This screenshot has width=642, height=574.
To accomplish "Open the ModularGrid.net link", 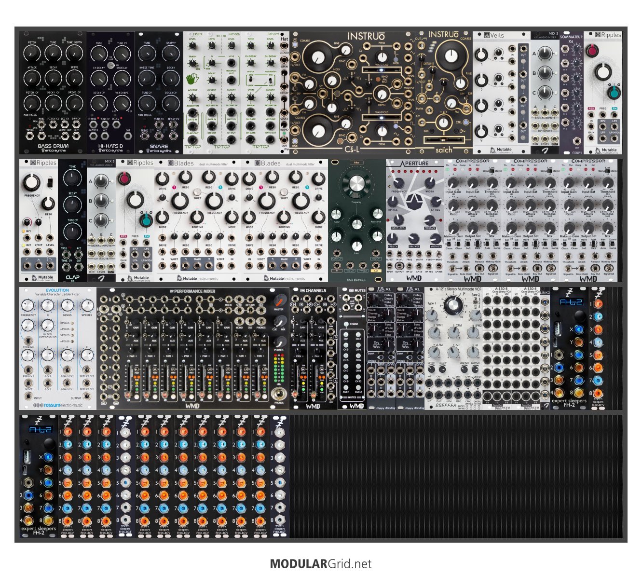I will 321,563.
